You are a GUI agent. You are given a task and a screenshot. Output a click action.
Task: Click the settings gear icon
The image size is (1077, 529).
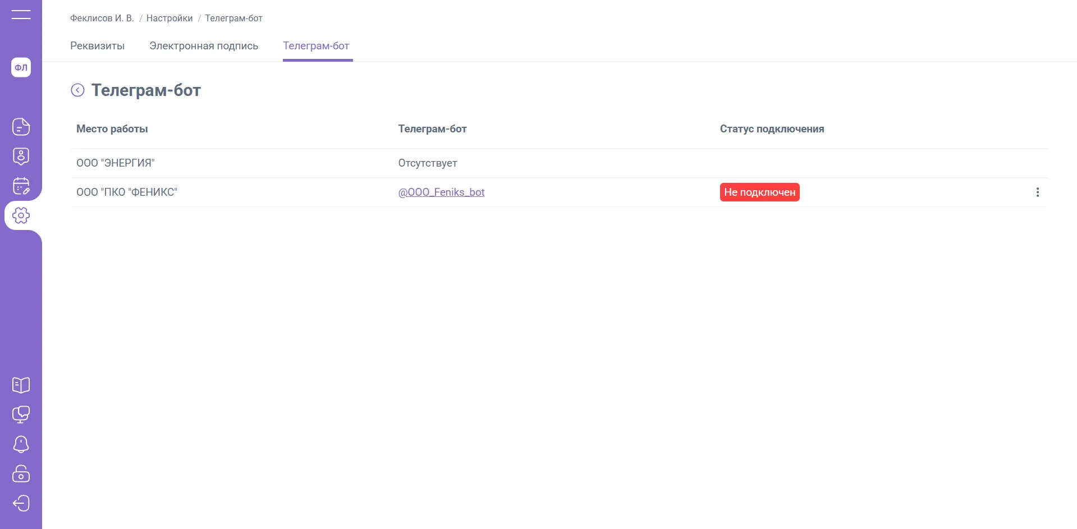(x=21, y=215)
